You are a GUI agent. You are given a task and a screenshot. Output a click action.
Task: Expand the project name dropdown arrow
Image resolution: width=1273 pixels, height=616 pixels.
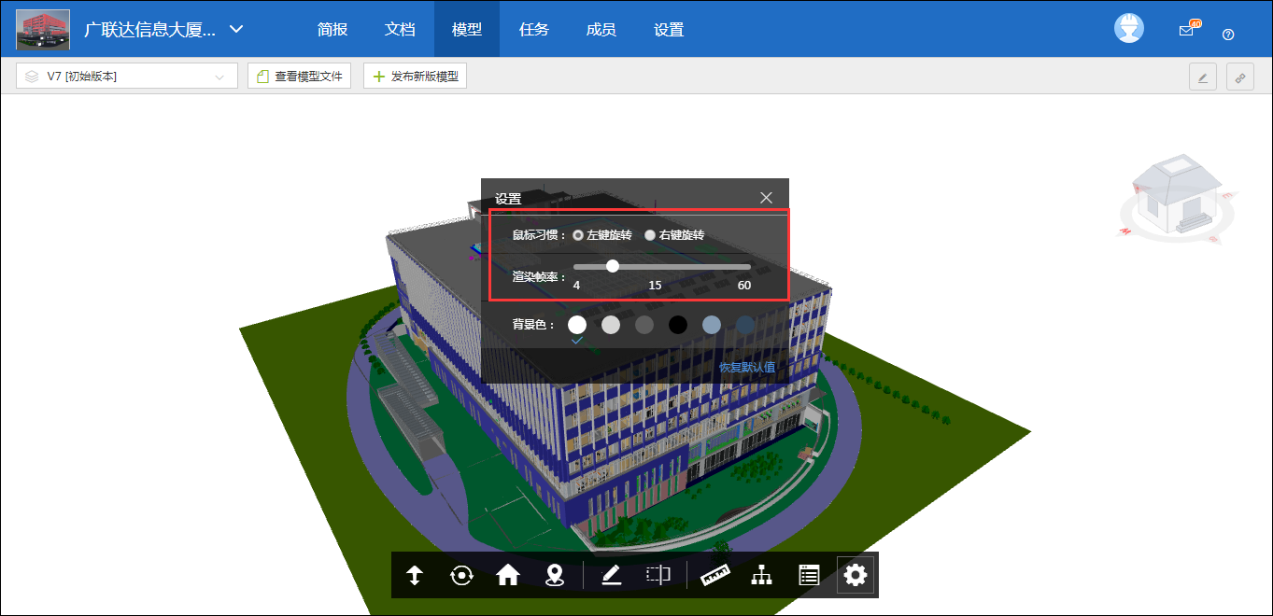(236, 29)
